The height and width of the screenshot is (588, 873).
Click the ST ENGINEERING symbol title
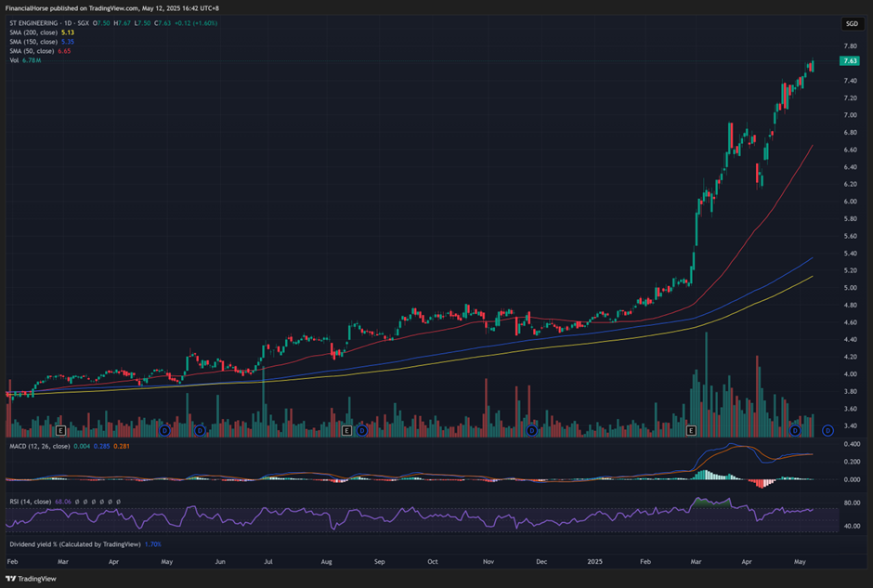pyautogui.click(x=37, y=22)
